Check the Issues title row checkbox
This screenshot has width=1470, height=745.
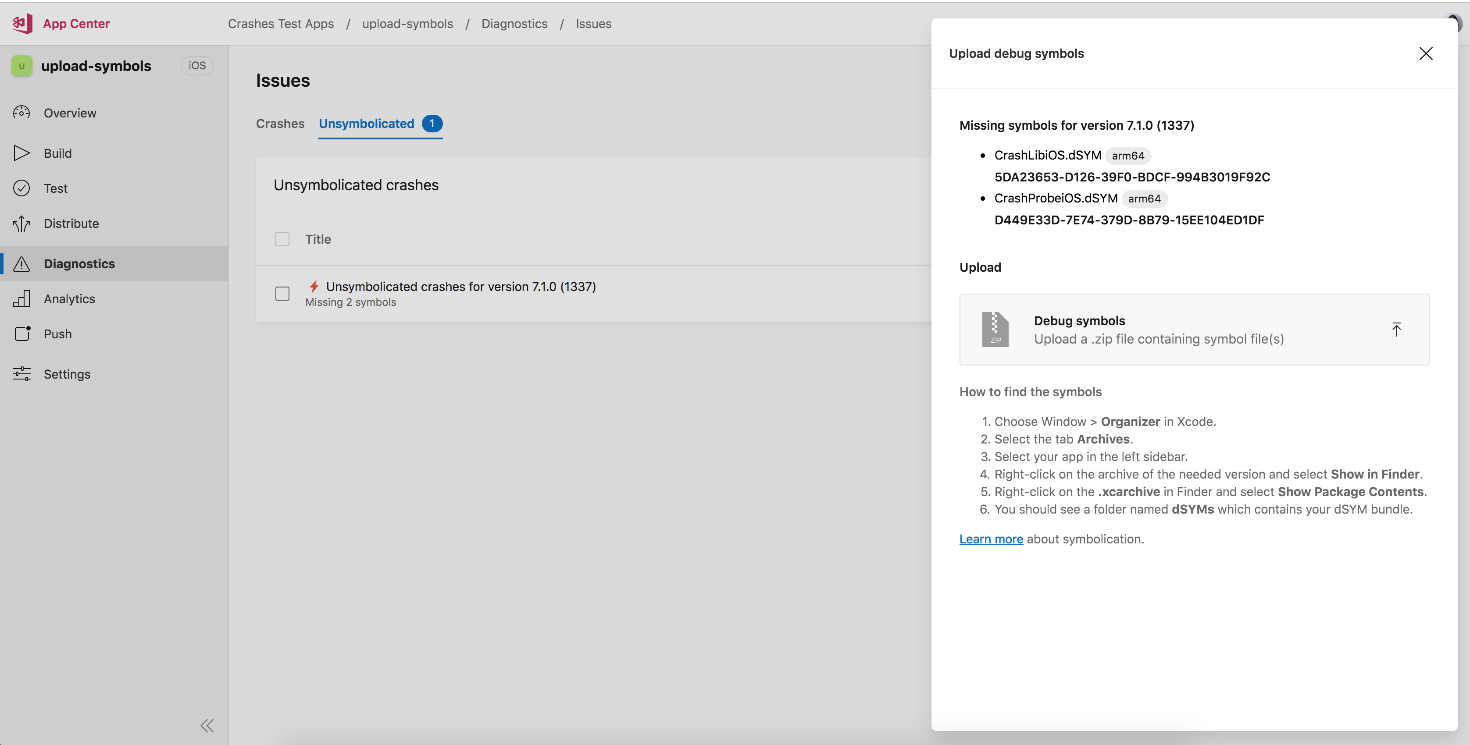(282, 239)
